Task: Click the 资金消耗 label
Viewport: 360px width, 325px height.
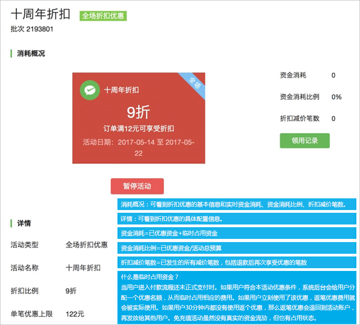Action: pyautogui.click(x=293, y=75)
